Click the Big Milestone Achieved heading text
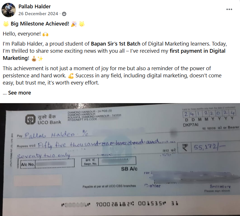The width and height of the screenshot is (240, 216). (x=40, y=24)
